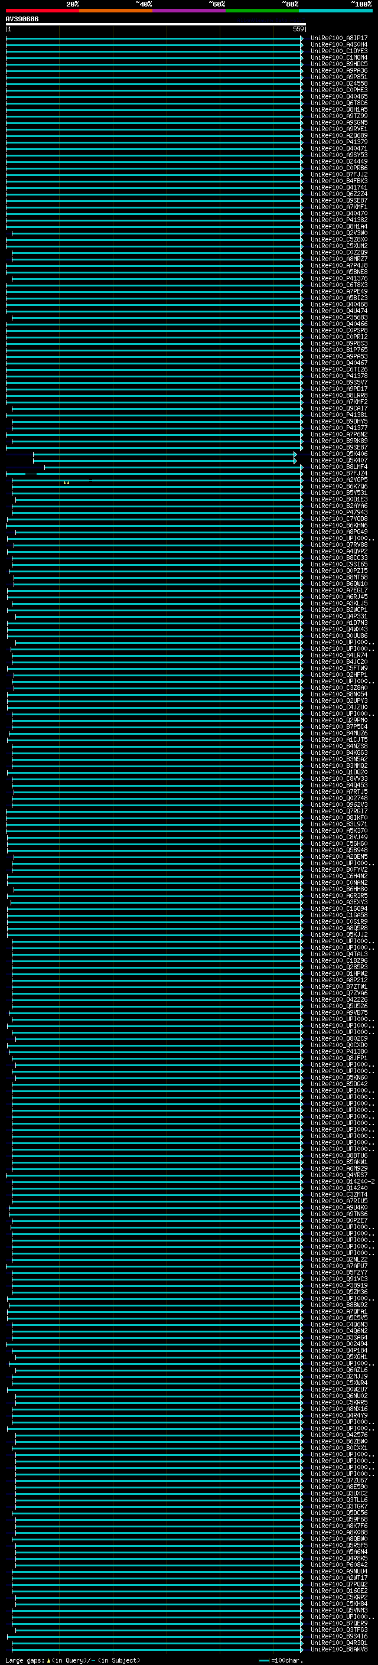
Task: Select the UniRef100_Q4P331 label
Action: [338, 616]
